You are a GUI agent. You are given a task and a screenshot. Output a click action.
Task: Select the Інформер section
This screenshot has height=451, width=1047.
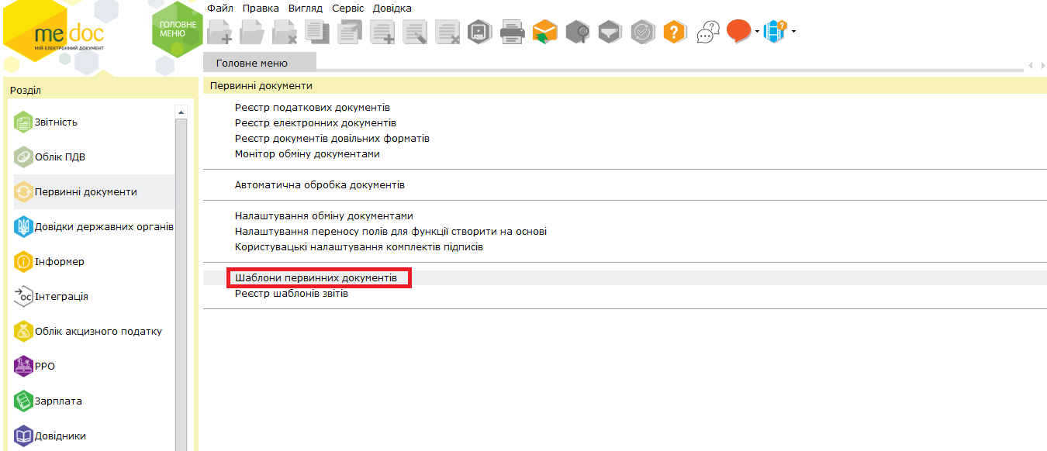click(x=94, y=261)
